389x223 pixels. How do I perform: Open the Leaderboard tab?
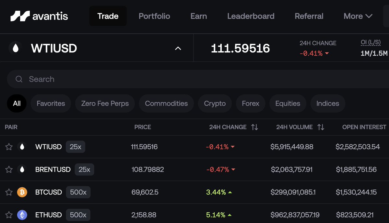point(251,16)
